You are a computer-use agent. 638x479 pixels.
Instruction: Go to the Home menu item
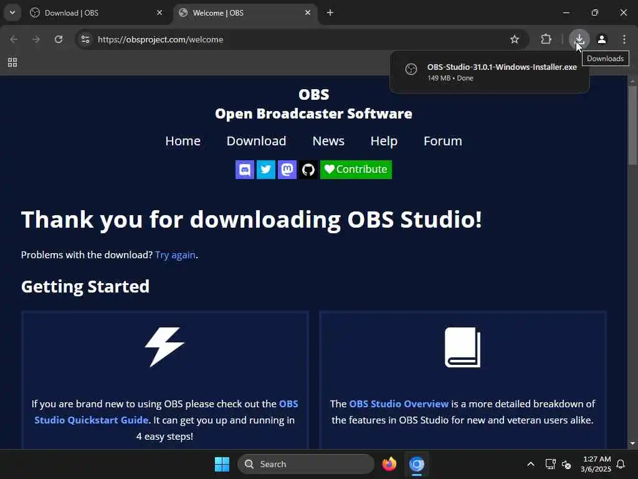point(183,141)
